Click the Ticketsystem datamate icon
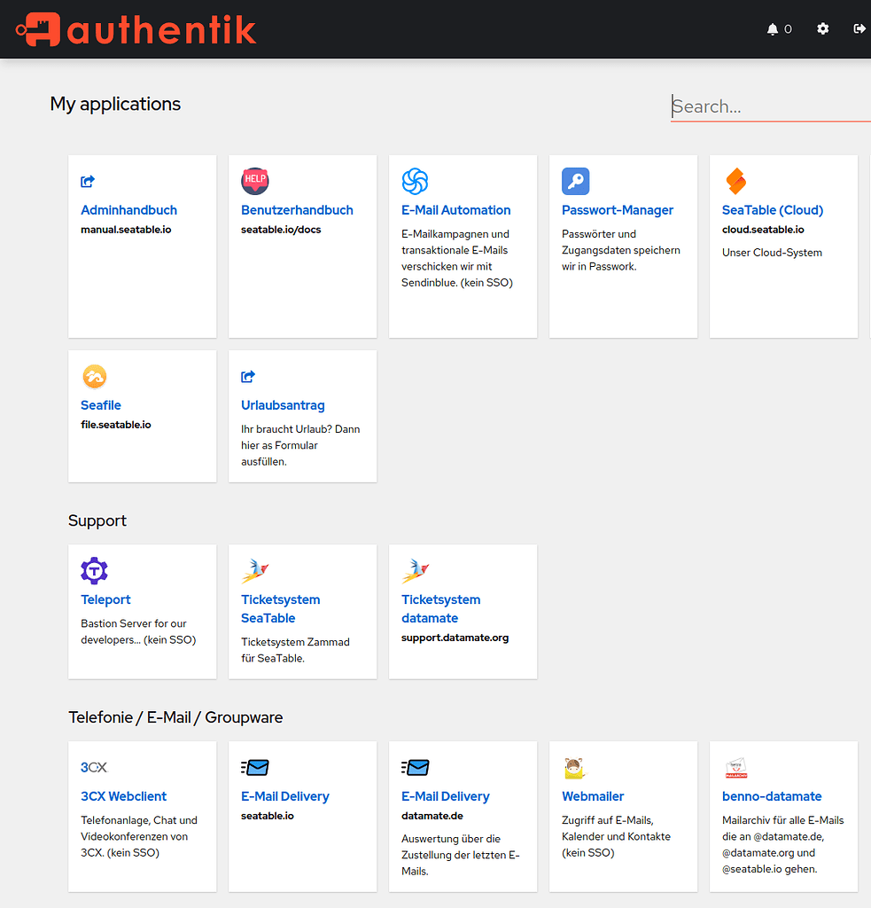The height and width of the screenshot is (908, 871). click(x=415, y=570)
